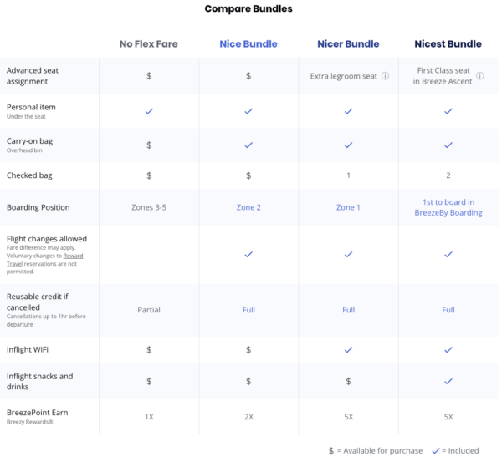The image size is (502, 462).
Task: Select the No Flex Fare header
Action: click(149, 43)
